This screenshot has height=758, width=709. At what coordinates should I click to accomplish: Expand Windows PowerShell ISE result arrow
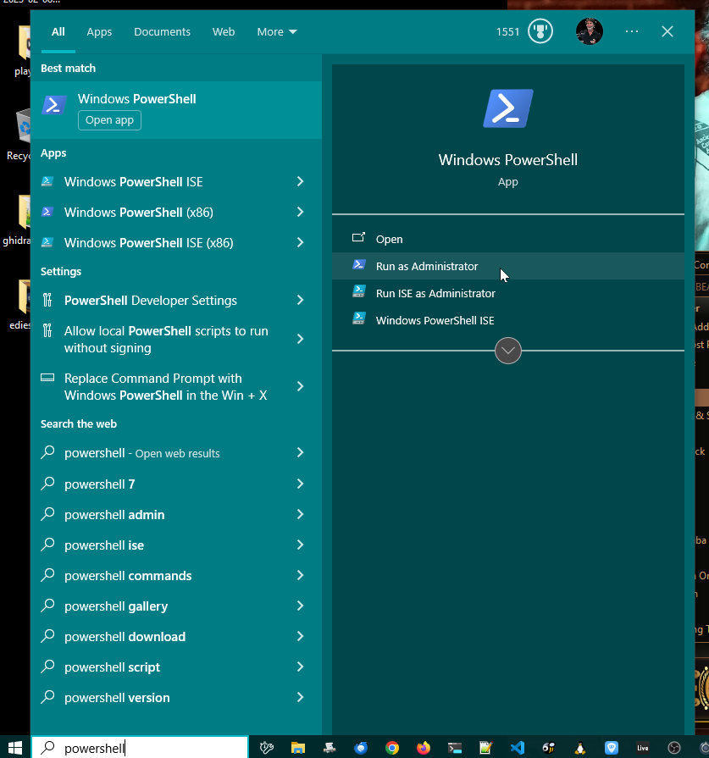pyautogui.click(x=300, y=182)
